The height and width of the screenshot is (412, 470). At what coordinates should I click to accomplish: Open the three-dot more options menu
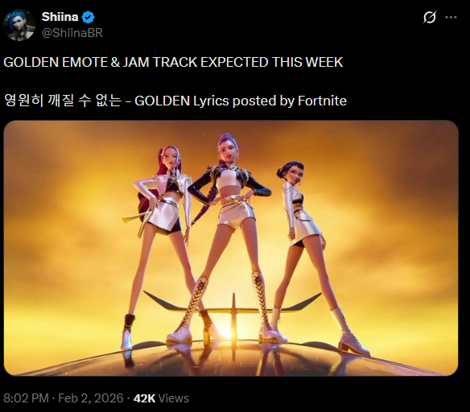click(451, 18)
